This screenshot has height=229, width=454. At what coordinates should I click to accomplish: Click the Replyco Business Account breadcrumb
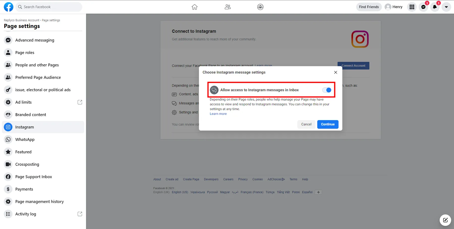21,20
